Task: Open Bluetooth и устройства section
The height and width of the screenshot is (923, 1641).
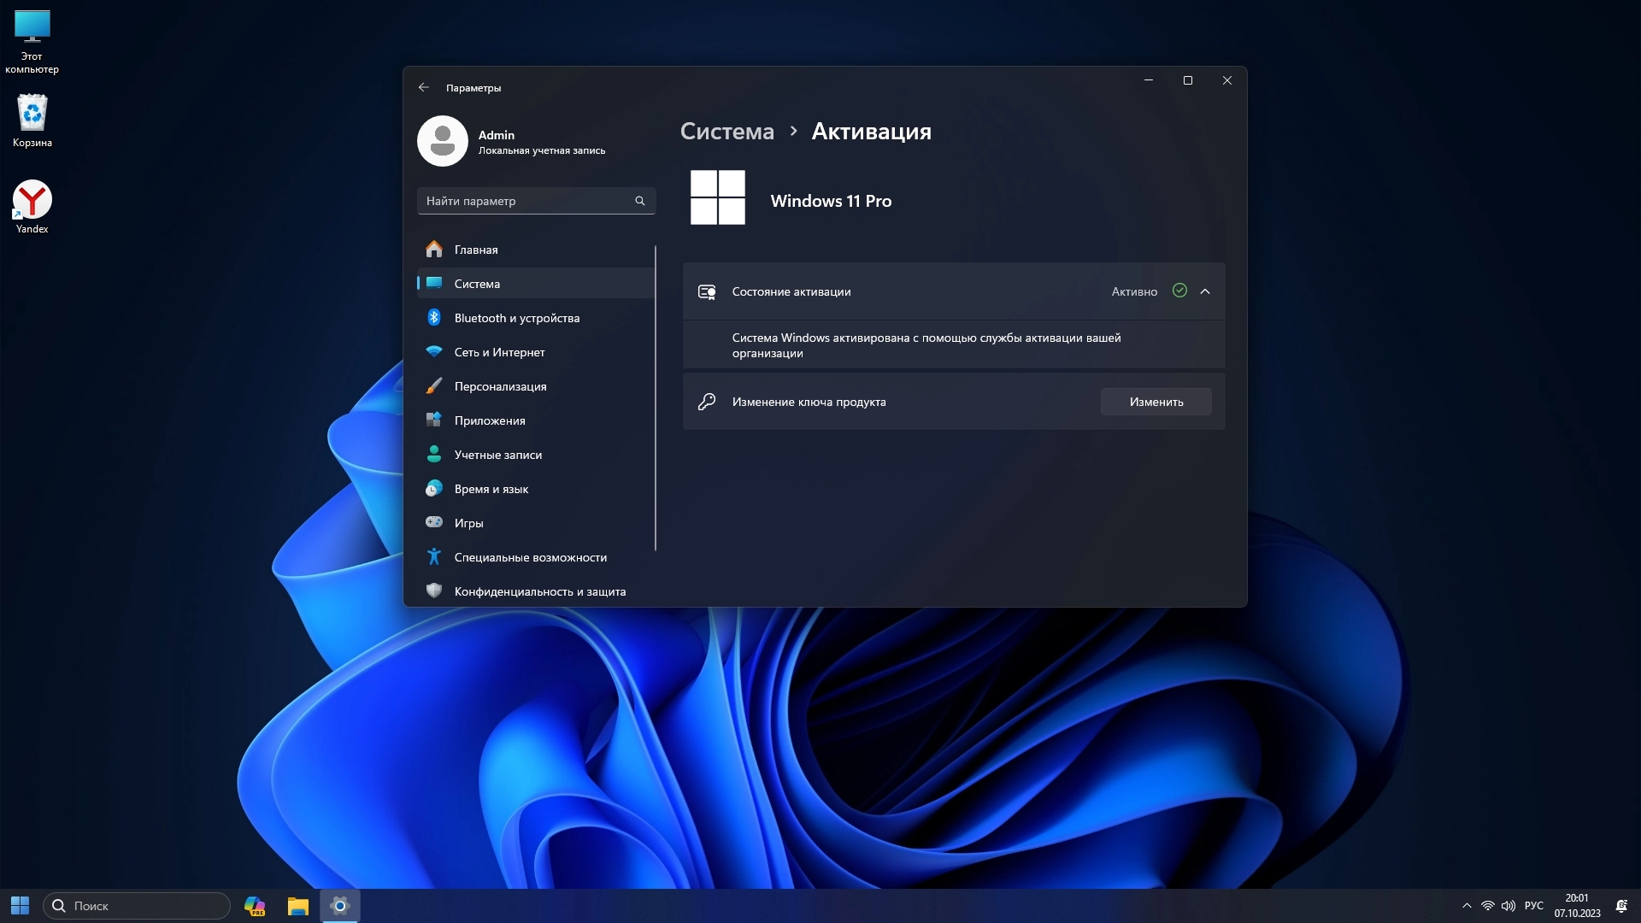Action: coord(516,318)
